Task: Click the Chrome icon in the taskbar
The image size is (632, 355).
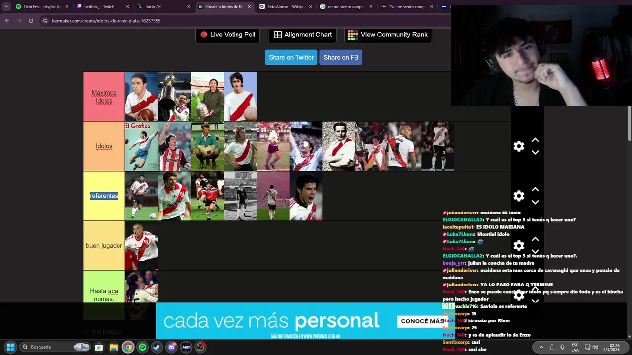Action: tap(128, 347)
